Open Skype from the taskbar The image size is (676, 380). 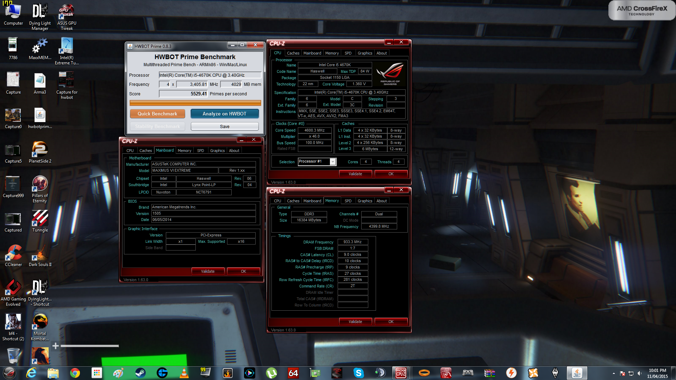(x=358, y=373)
